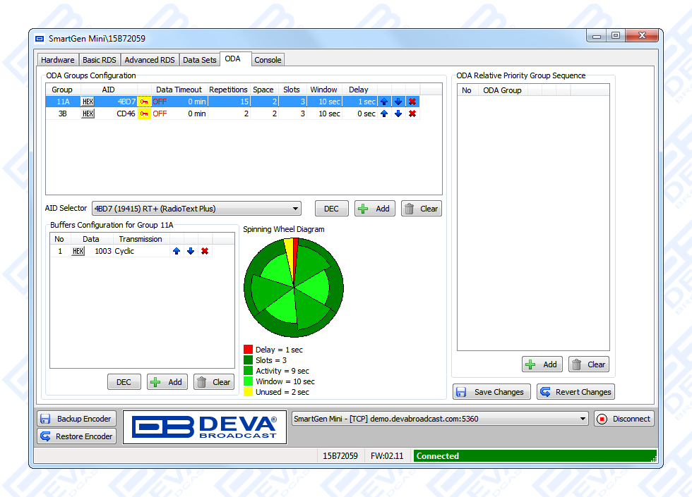Toggle HEX format for group 11A AID
The image size is (692, 497).
(x=88, y=102)
